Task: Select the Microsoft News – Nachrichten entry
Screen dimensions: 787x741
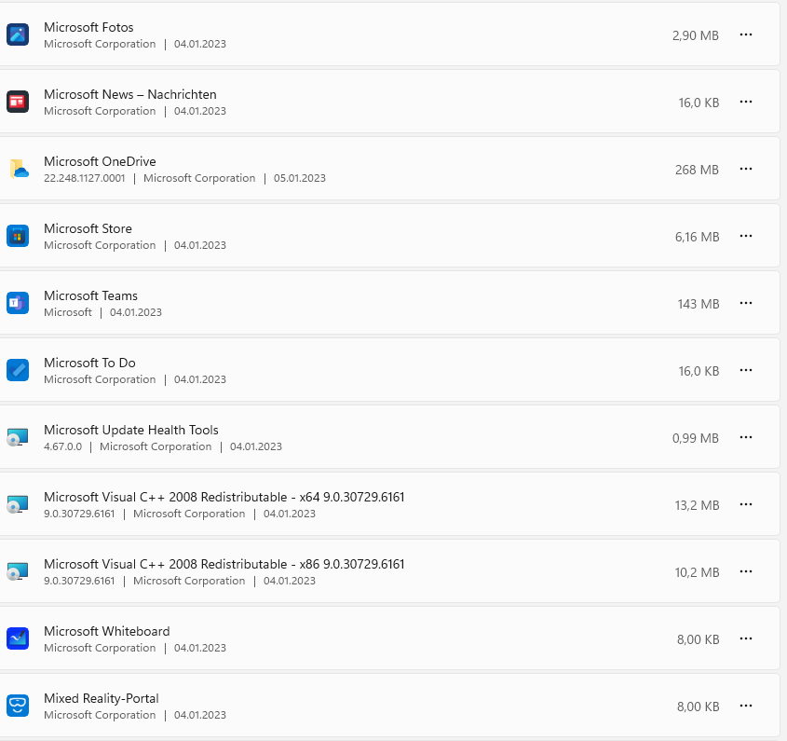Action: click(x=130, y=94)
